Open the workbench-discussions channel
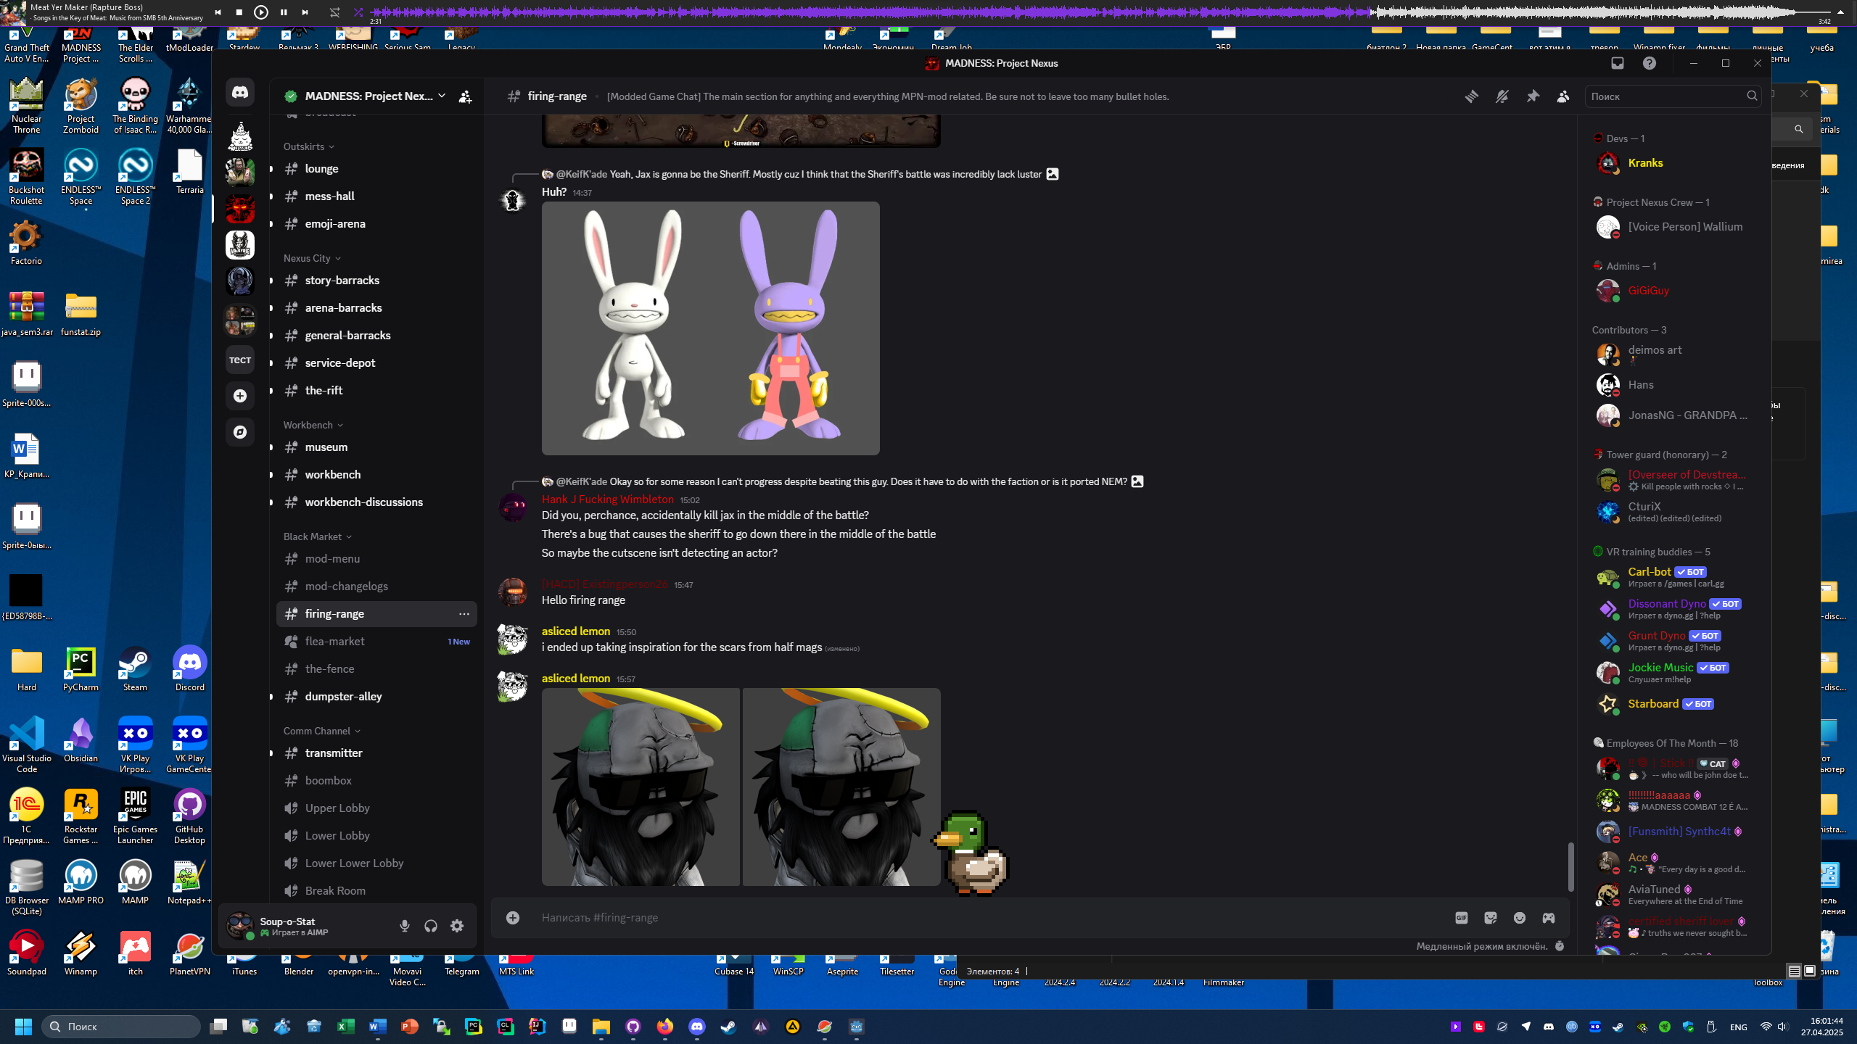The height and width of the screenshot is (1044, 1857). 376,502
